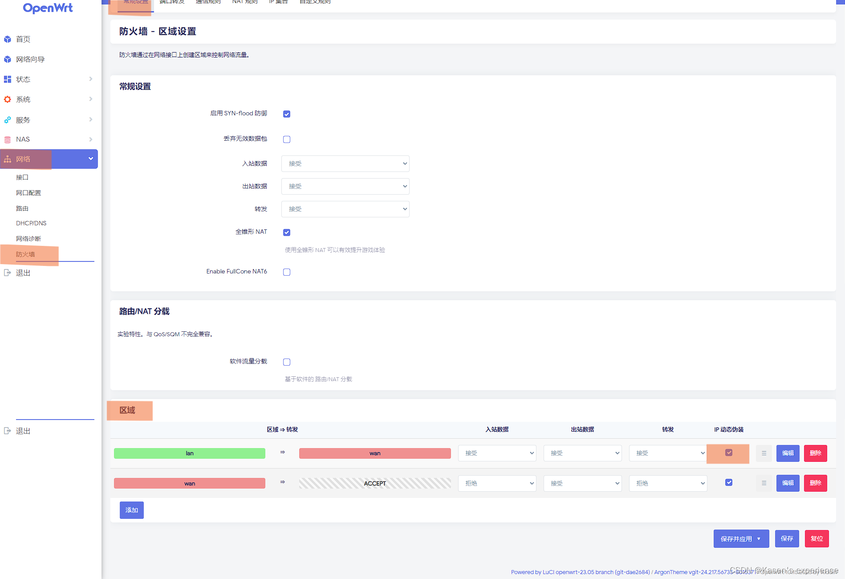Open the 转发 general settings dropdown
Screen dimensions: 845x579
pyautogui.click(x=345, y=209)
